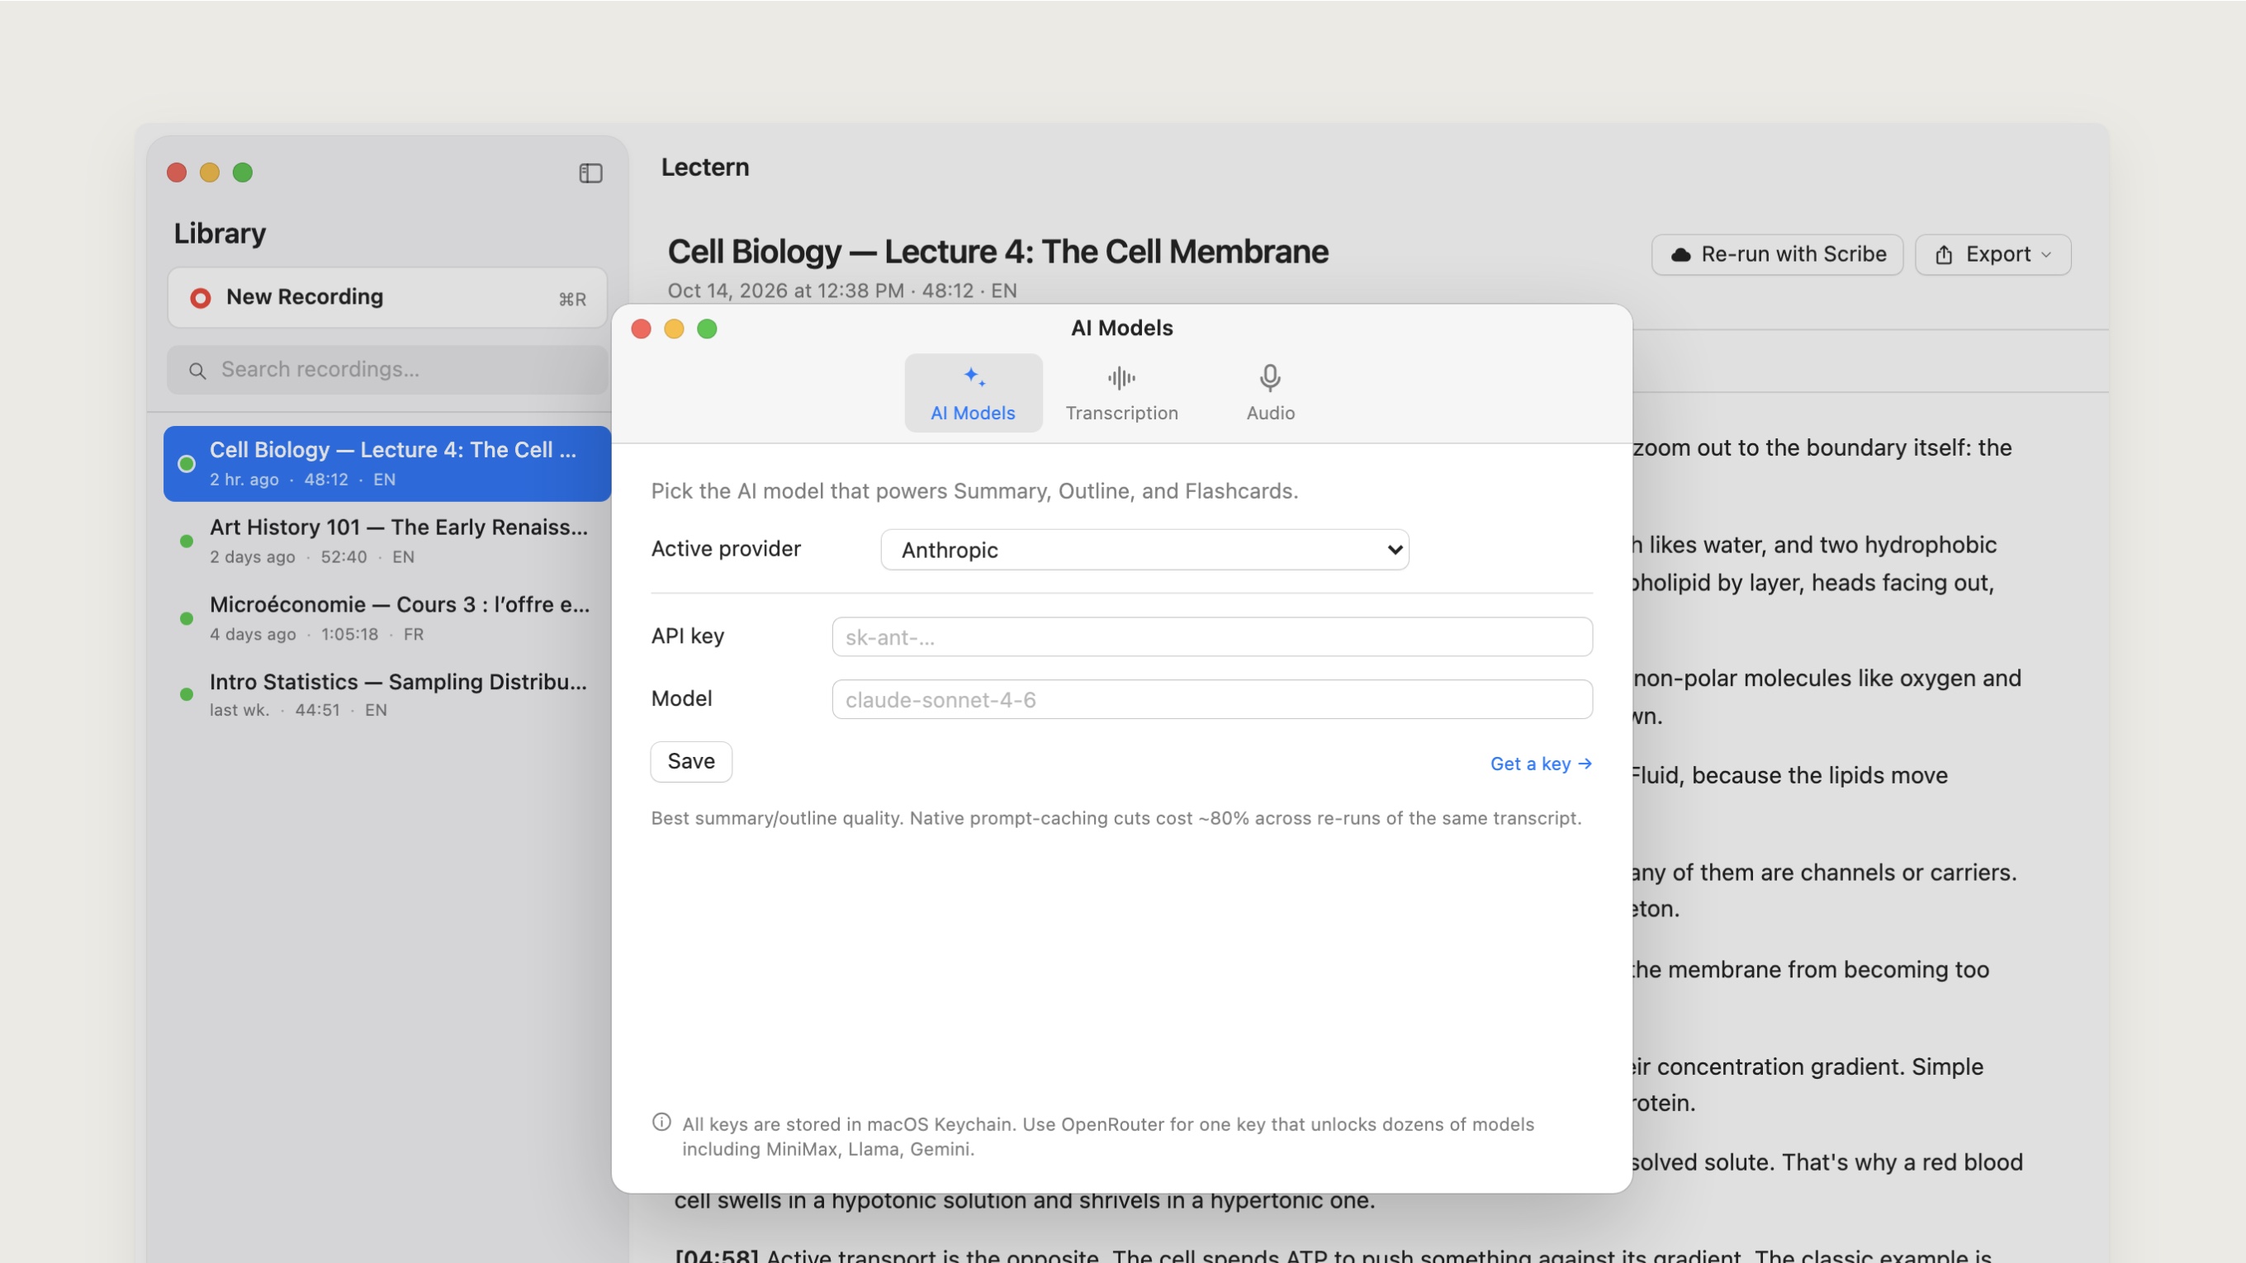Focus the Model name field
The height and width of the screenshot is (1263, 2246).
tap(1211, 700)
